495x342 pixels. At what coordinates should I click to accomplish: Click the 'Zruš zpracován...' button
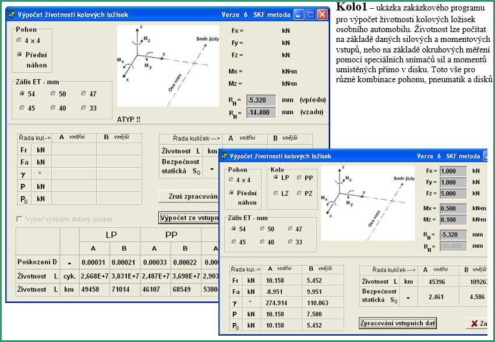(x=188, y=196)
